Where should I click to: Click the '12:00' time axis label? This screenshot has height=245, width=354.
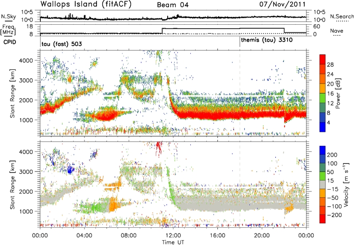(173, 236)
